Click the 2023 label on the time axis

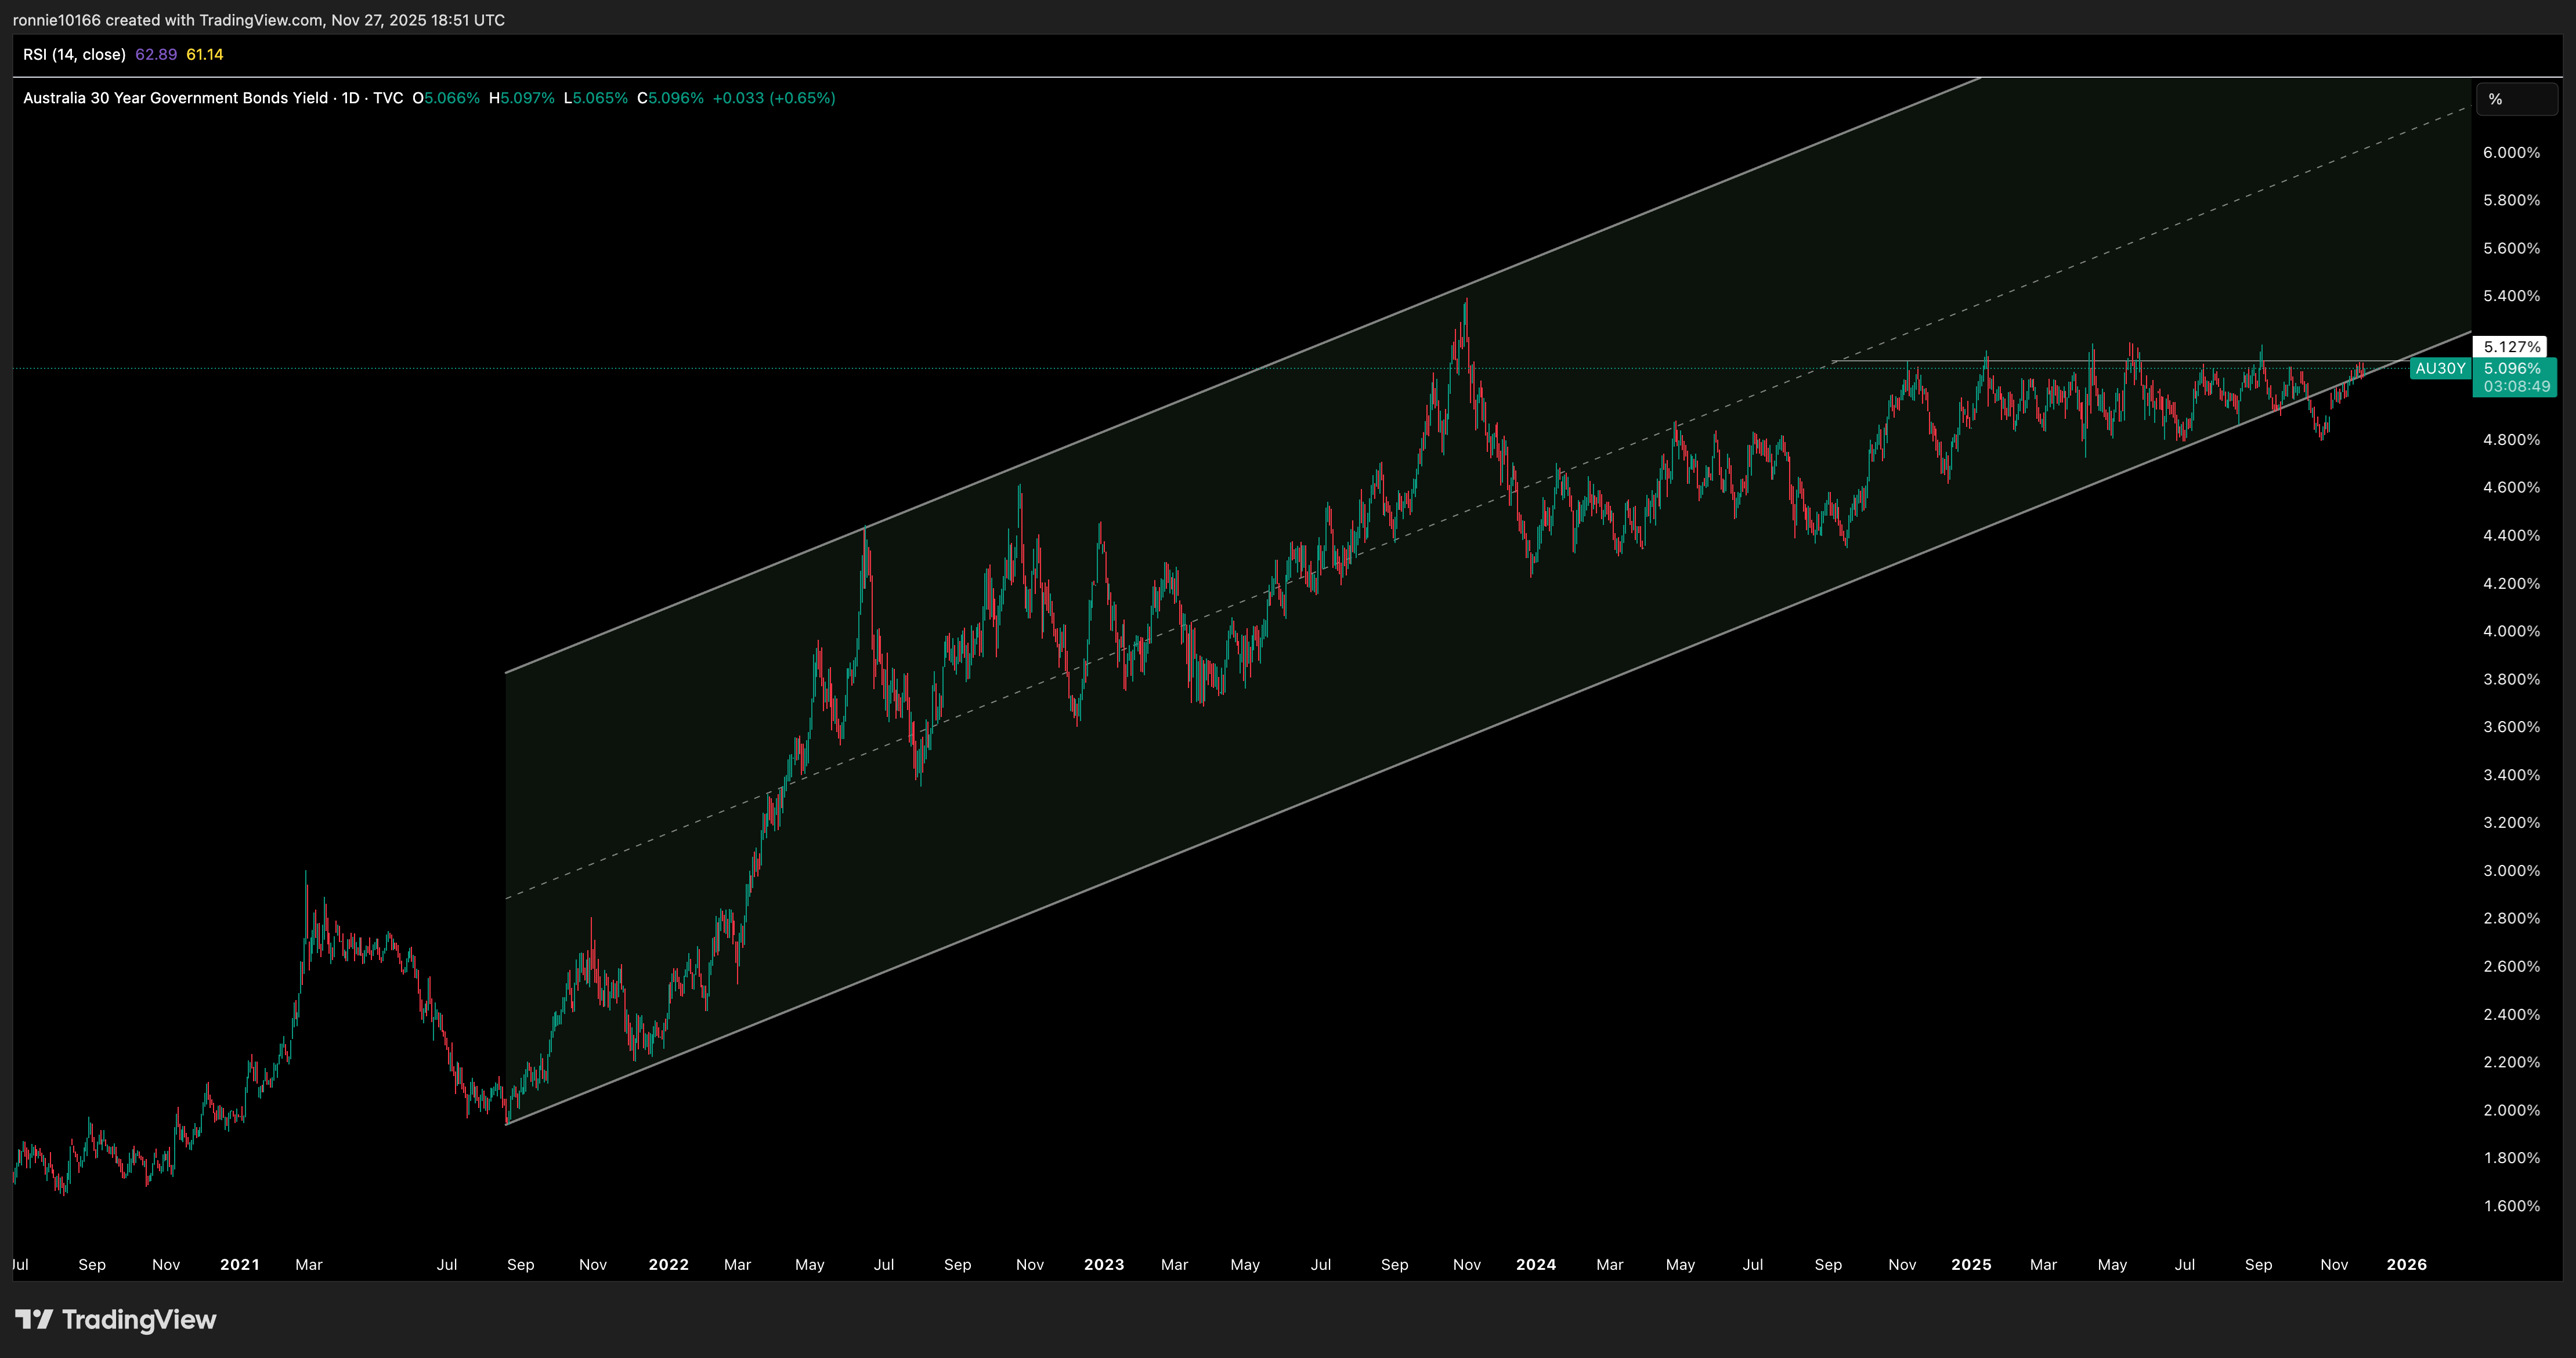[x=1103, y=1264]
